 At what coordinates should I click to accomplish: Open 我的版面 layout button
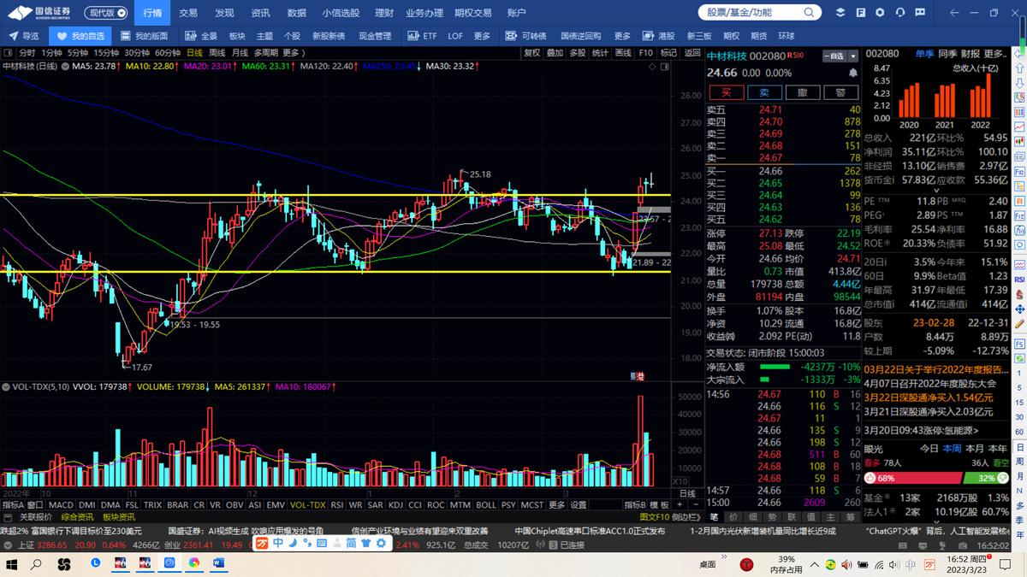tap(144, 36)
